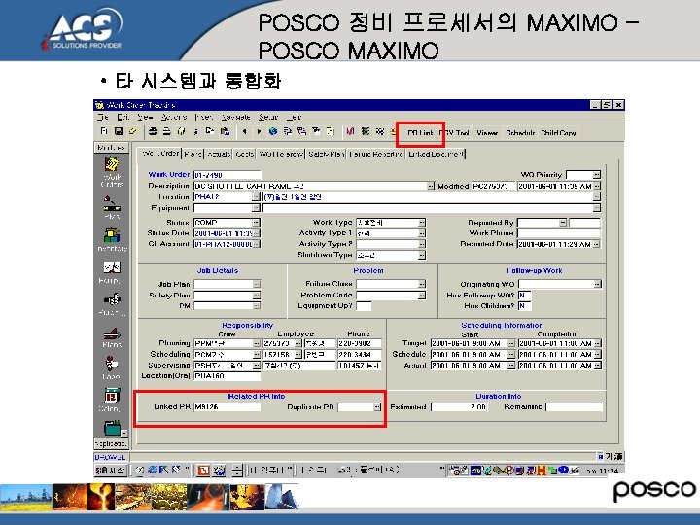
Task: Click the New record toolbar icon
Action: (x=104, y=131)
